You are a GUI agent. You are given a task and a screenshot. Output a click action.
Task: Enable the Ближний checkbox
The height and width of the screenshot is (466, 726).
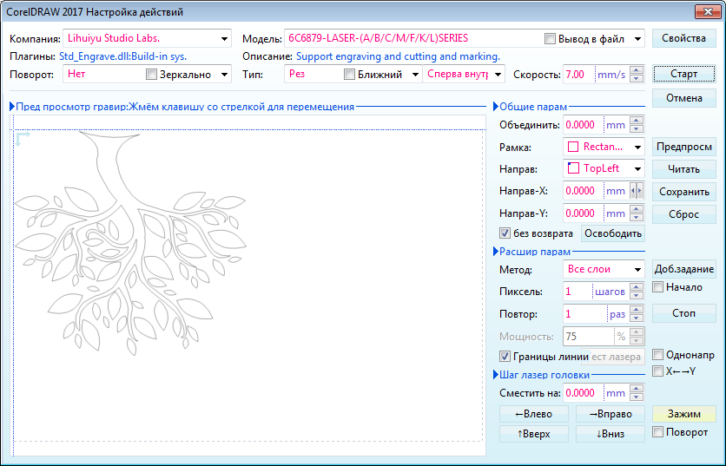(349, 75)
